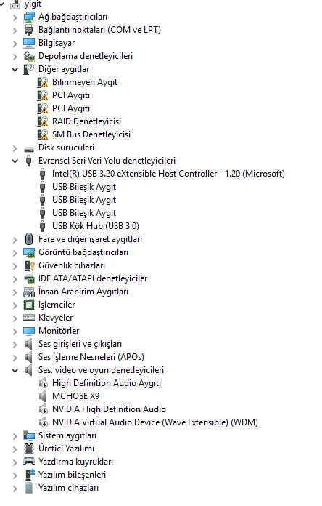Click the MCHOSE X9 speaker icon
The width and height of the screenshot is (322, 506).
click(x=43, y=396)
